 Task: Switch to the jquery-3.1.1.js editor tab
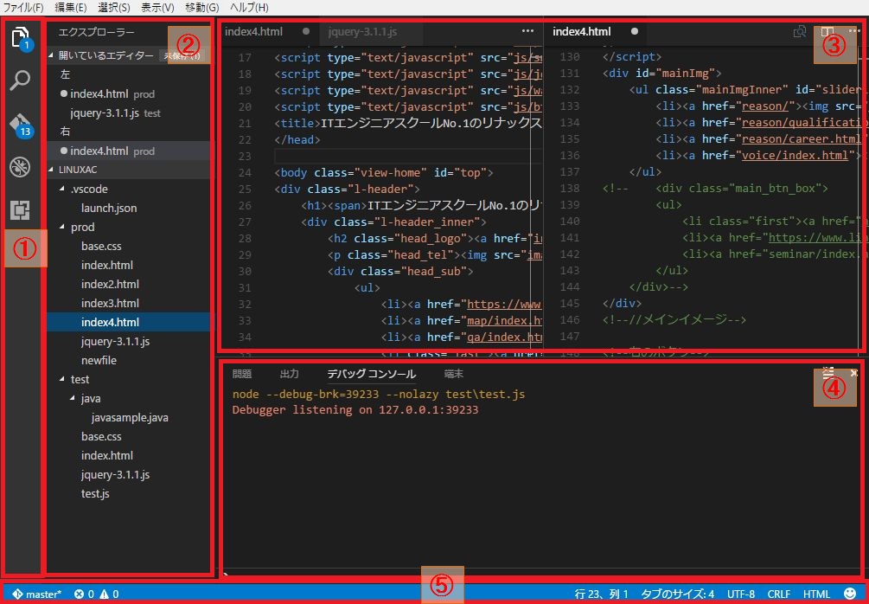click(364, 32)
